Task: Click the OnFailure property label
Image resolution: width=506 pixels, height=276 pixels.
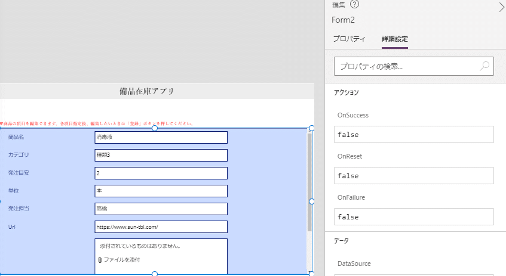Action: pos(351,197)
